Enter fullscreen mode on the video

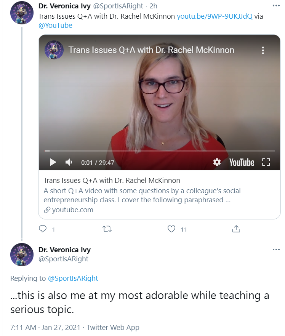pyautogui.click(x=266, y=162)
